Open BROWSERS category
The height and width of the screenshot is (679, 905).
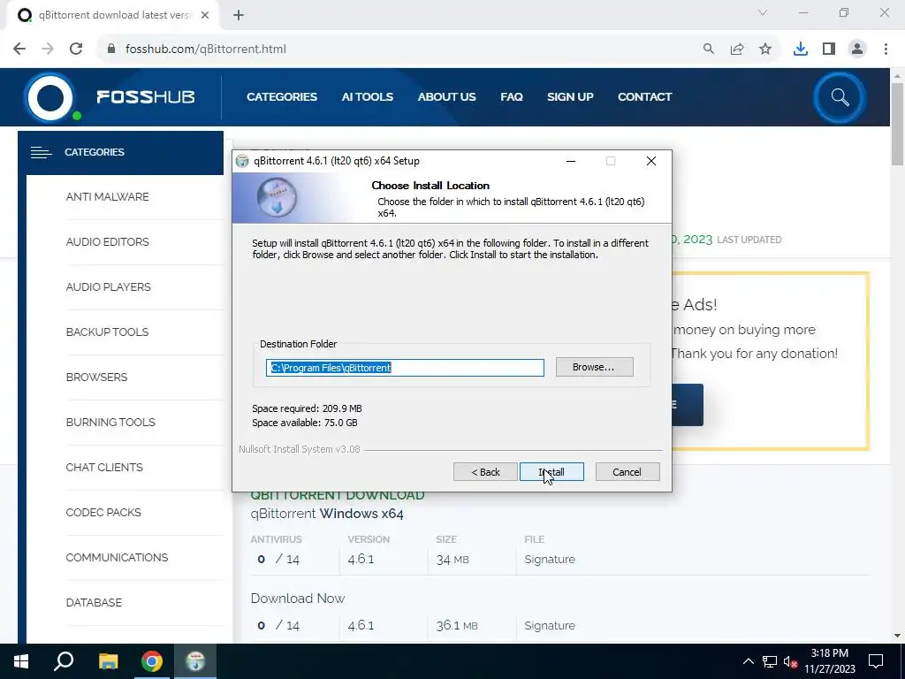point(96,377)
